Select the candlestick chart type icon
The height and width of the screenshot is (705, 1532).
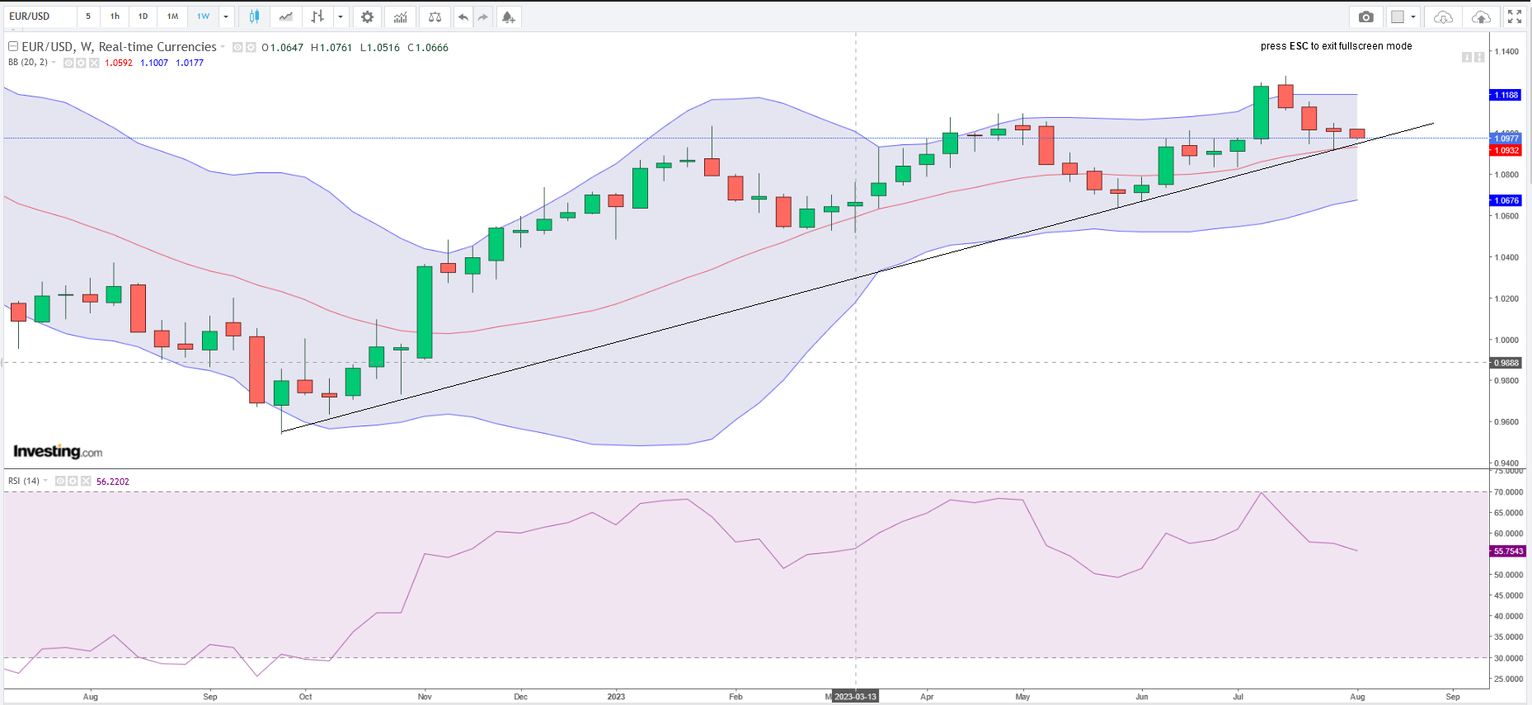tap(254, 16)
